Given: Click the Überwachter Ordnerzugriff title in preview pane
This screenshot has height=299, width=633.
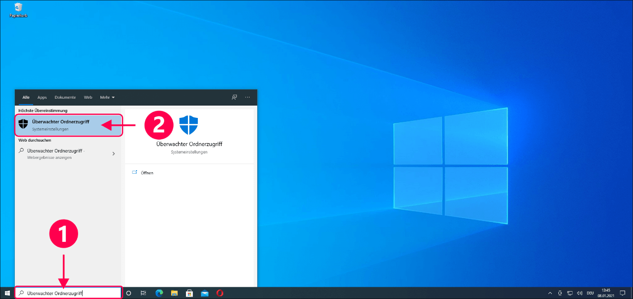Looking at the screenshot, I should click(x=189, y=144).
